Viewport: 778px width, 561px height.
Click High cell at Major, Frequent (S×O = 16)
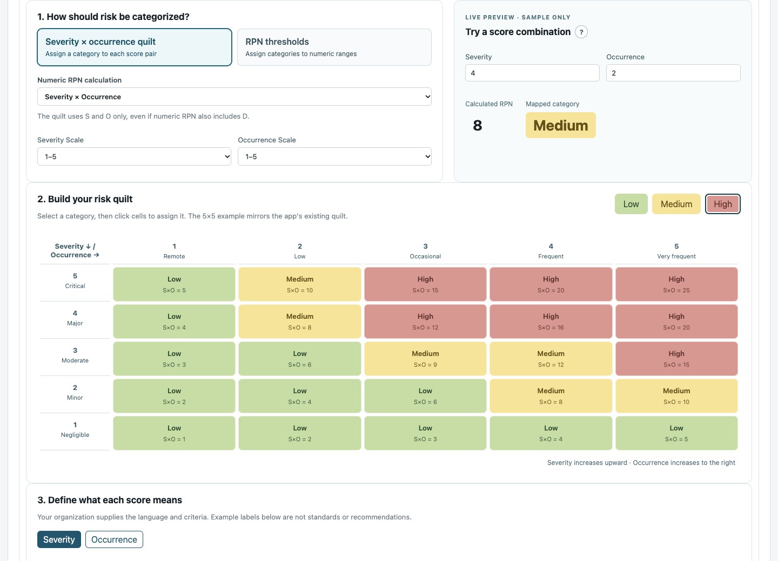pos(551,321)
